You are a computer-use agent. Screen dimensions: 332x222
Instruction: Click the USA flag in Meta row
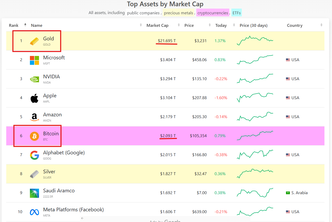tap(288, 212)
